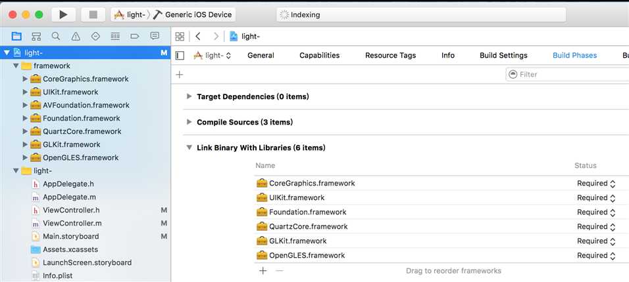Switch to the Capabilities tab
The height and width of the screenshot is (282, 629).
tap(319, 56)
